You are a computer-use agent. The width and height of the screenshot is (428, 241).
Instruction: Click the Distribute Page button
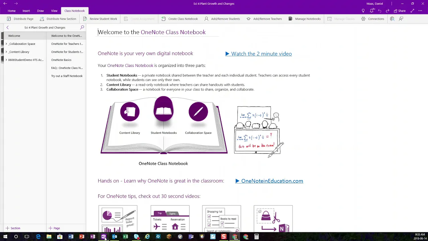pyautogui.click(x=20, y=19)
